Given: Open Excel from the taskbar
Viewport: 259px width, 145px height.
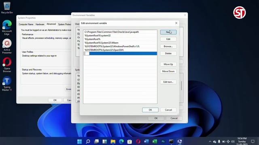Looking at the screenshot, I should pyautogui.click(x=155, y=141).
